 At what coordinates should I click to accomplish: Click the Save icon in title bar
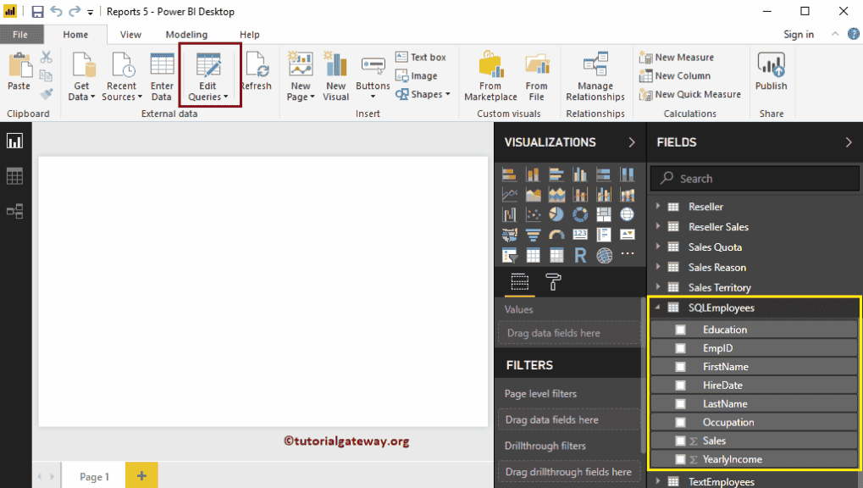(x=37, y=12)
